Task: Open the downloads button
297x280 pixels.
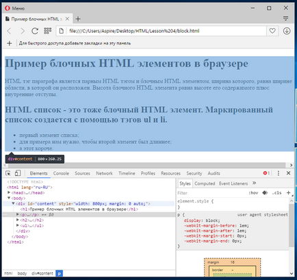Action: pos(287,31)
